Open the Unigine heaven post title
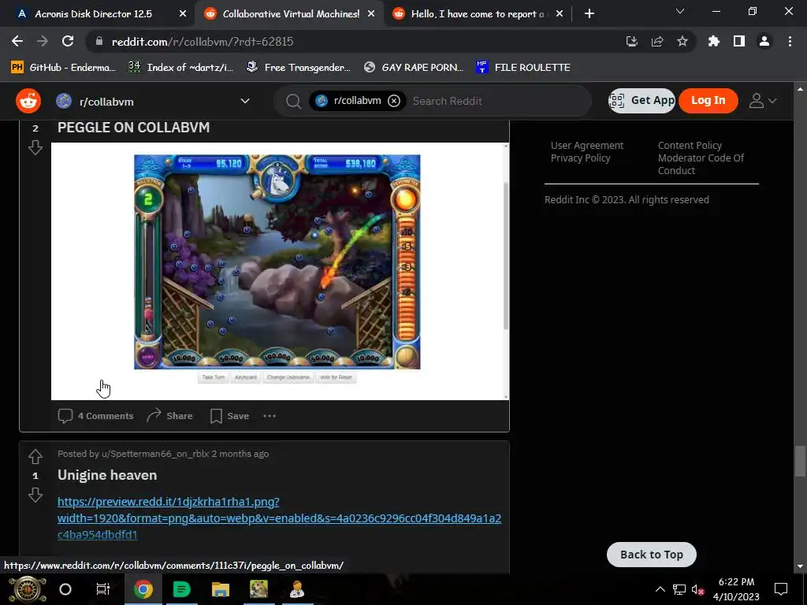The width and height of the screenshot is (807, 605). 107,475
